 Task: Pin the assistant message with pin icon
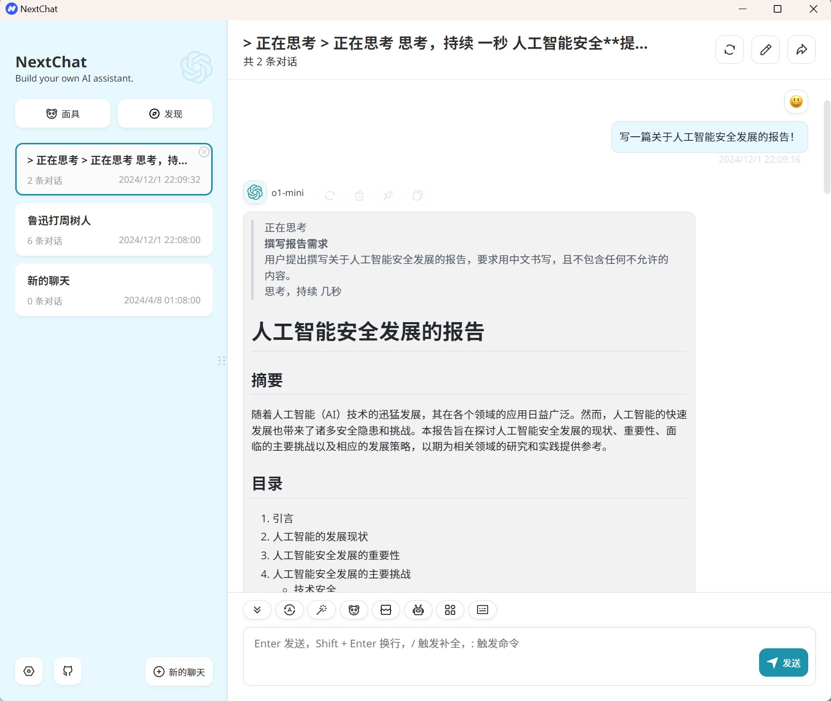tap(388, 196)
